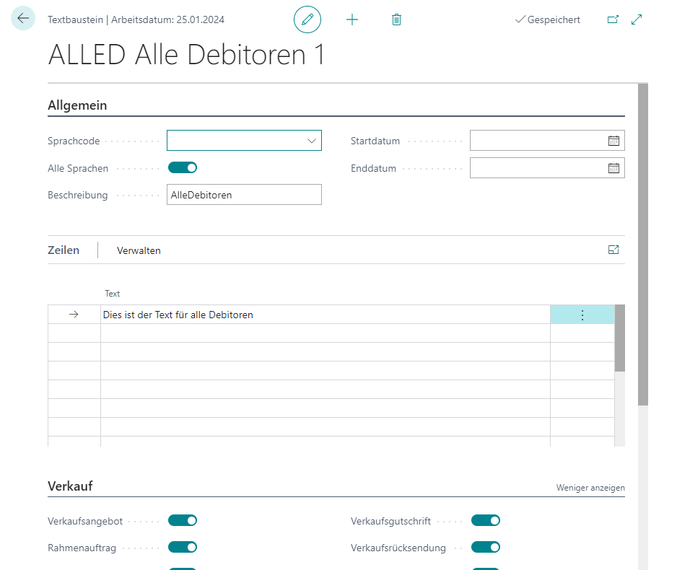690x570 pixels.
Task: Toggle the Rahmenauftrag switch
Action: [183, 548]
